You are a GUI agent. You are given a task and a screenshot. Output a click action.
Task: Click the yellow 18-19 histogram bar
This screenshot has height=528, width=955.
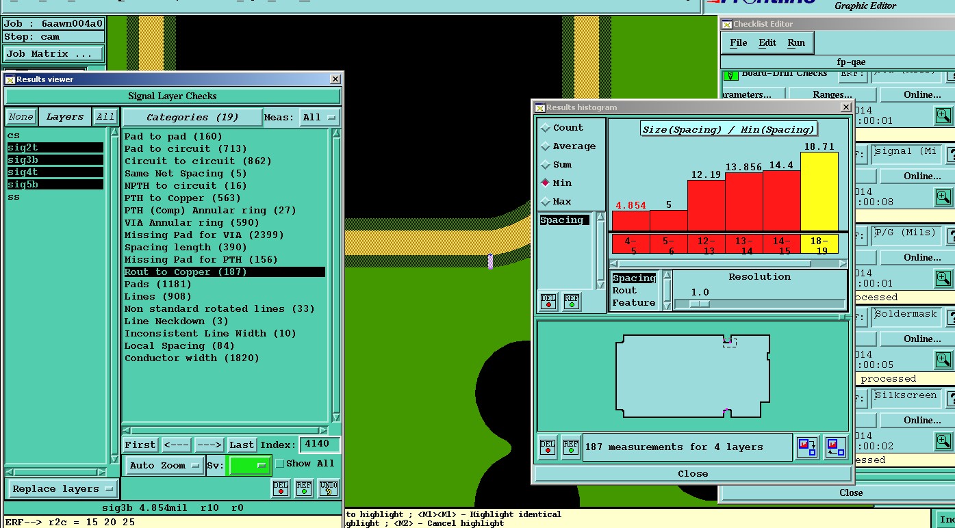coord(819,192)
